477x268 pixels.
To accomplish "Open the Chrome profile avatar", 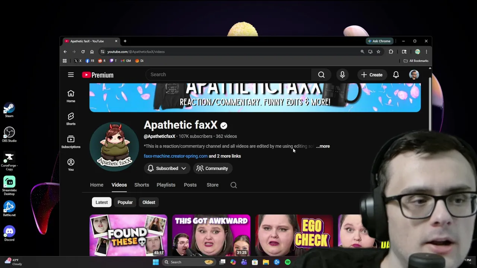I will pos(417,52).
